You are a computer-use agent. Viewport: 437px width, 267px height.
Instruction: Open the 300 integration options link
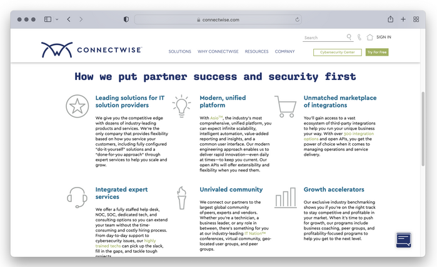(x=339, y=136)
